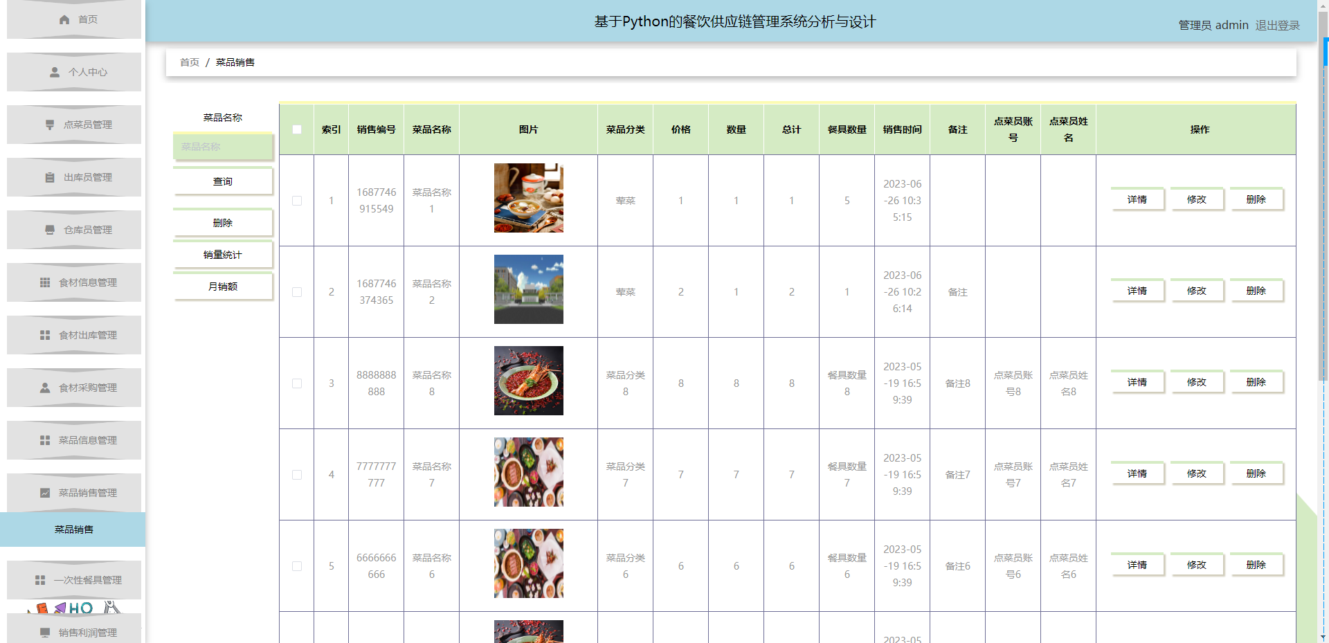
Task: Click the icon beside 一次性餐具管理
Action: click(x=40, y=580)
